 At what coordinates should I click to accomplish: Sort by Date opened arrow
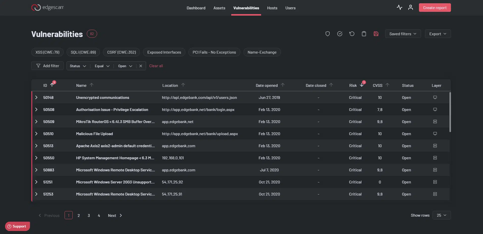[x=283, y=85]
